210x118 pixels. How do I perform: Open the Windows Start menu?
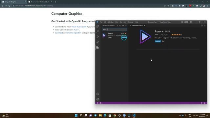pyautogui.click(x=76, y=115)
